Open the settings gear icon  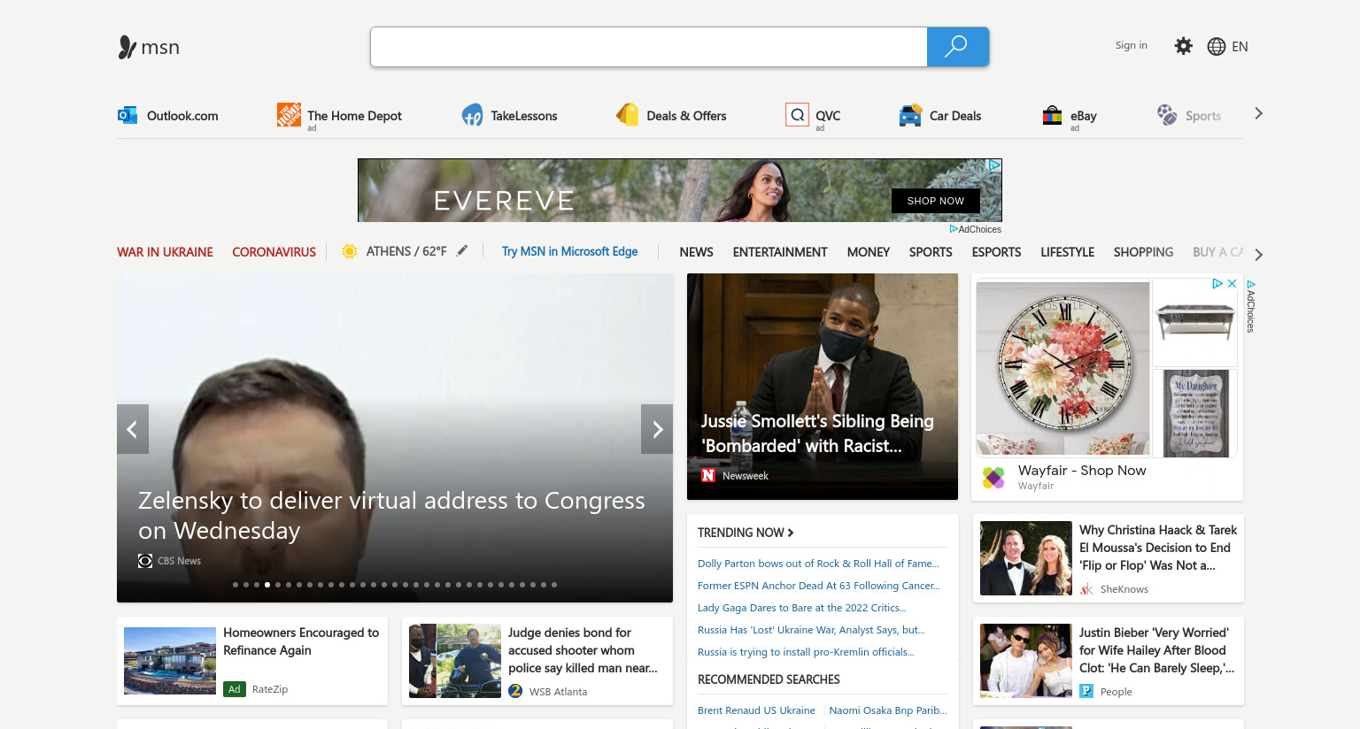coord(1183,46)
